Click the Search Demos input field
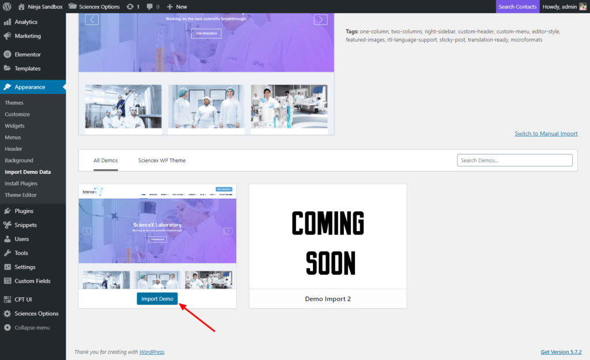This screenshot has height=360, width=590. point(515,160)
